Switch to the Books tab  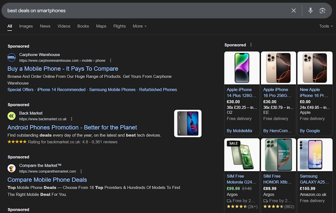pyautogui.click(x=83, y=26)
